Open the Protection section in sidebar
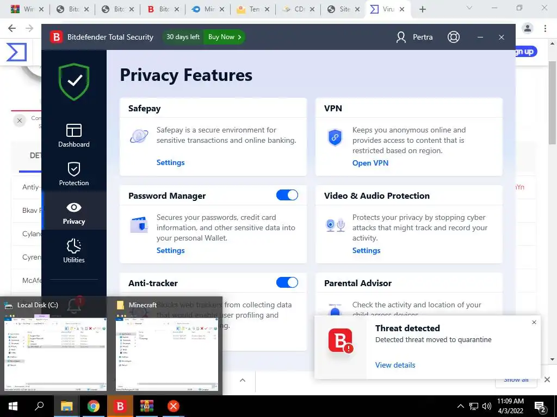 click(74, 174)
